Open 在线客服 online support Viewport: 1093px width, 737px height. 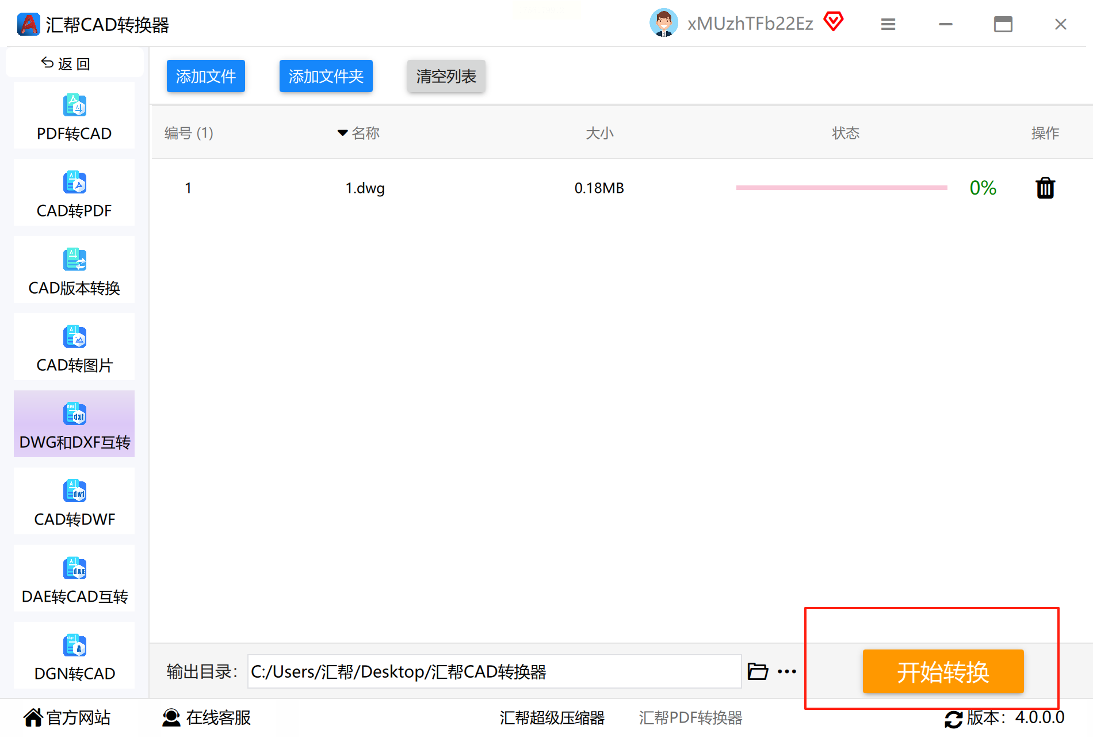(x=207, y=717)
